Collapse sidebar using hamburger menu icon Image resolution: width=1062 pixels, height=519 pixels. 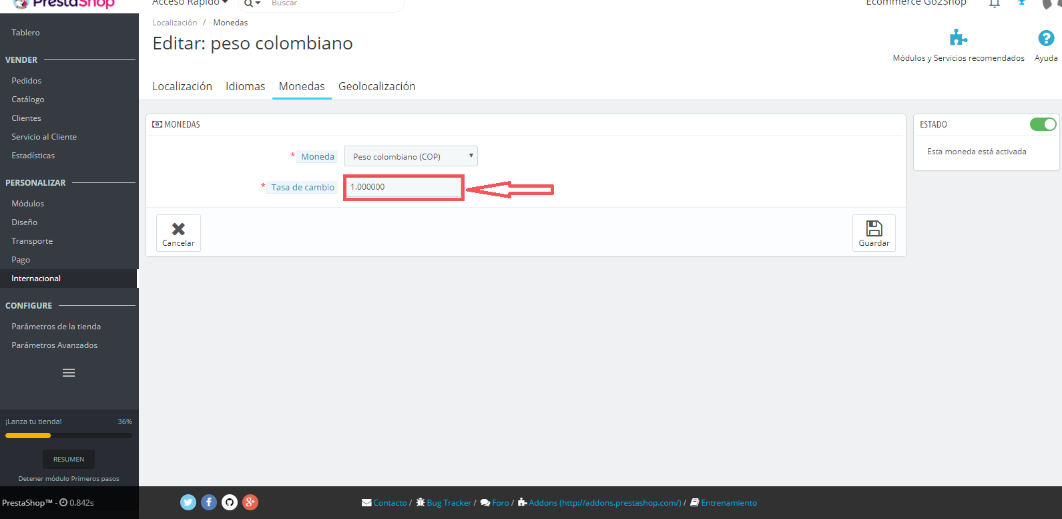tap(69, 373)
